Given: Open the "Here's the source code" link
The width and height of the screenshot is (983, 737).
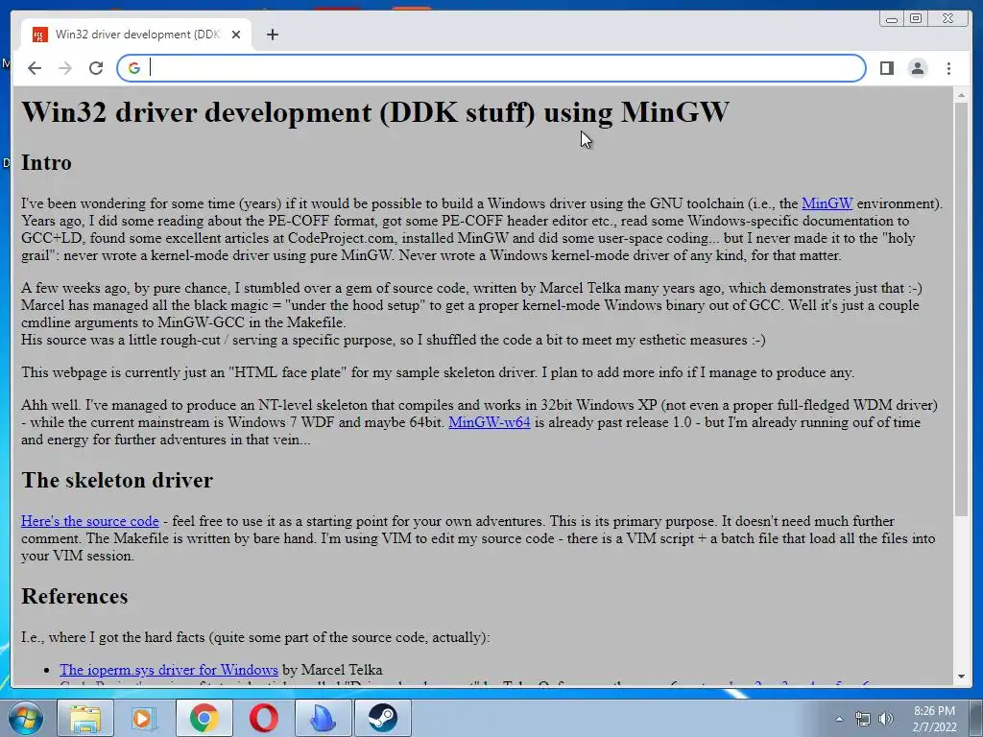Looking at the screenshot, I should tap(89, 521).
